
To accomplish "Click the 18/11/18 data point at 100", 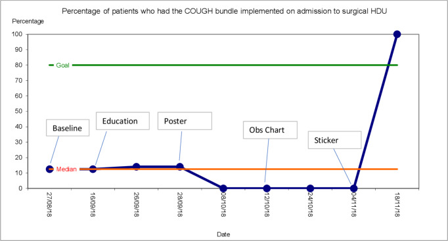I will [x=397, y=34].
